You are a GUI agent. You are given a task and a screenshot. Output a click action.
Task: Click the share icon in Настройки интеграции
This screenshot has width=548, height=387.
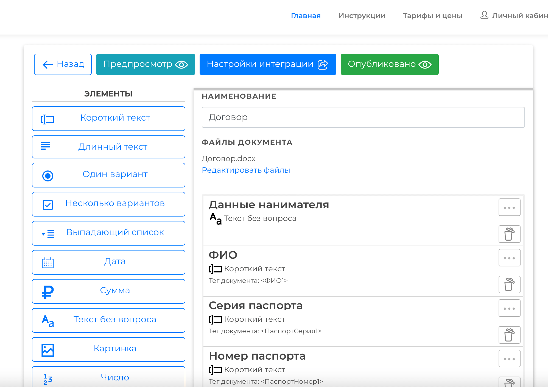pyautogui.click(x=323, y=65)
